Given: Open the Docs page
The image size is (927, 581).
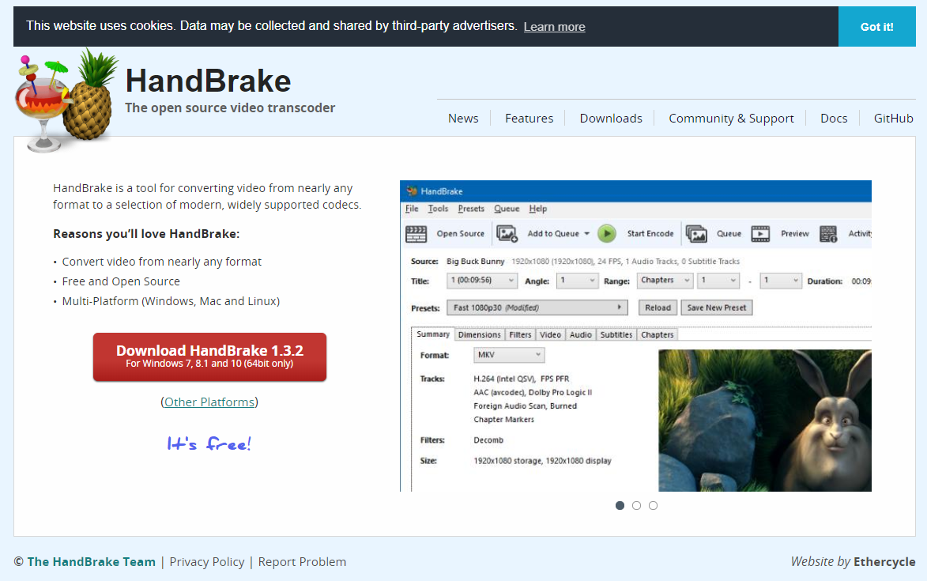Looking at the screenshot, I should coord(834,119).
